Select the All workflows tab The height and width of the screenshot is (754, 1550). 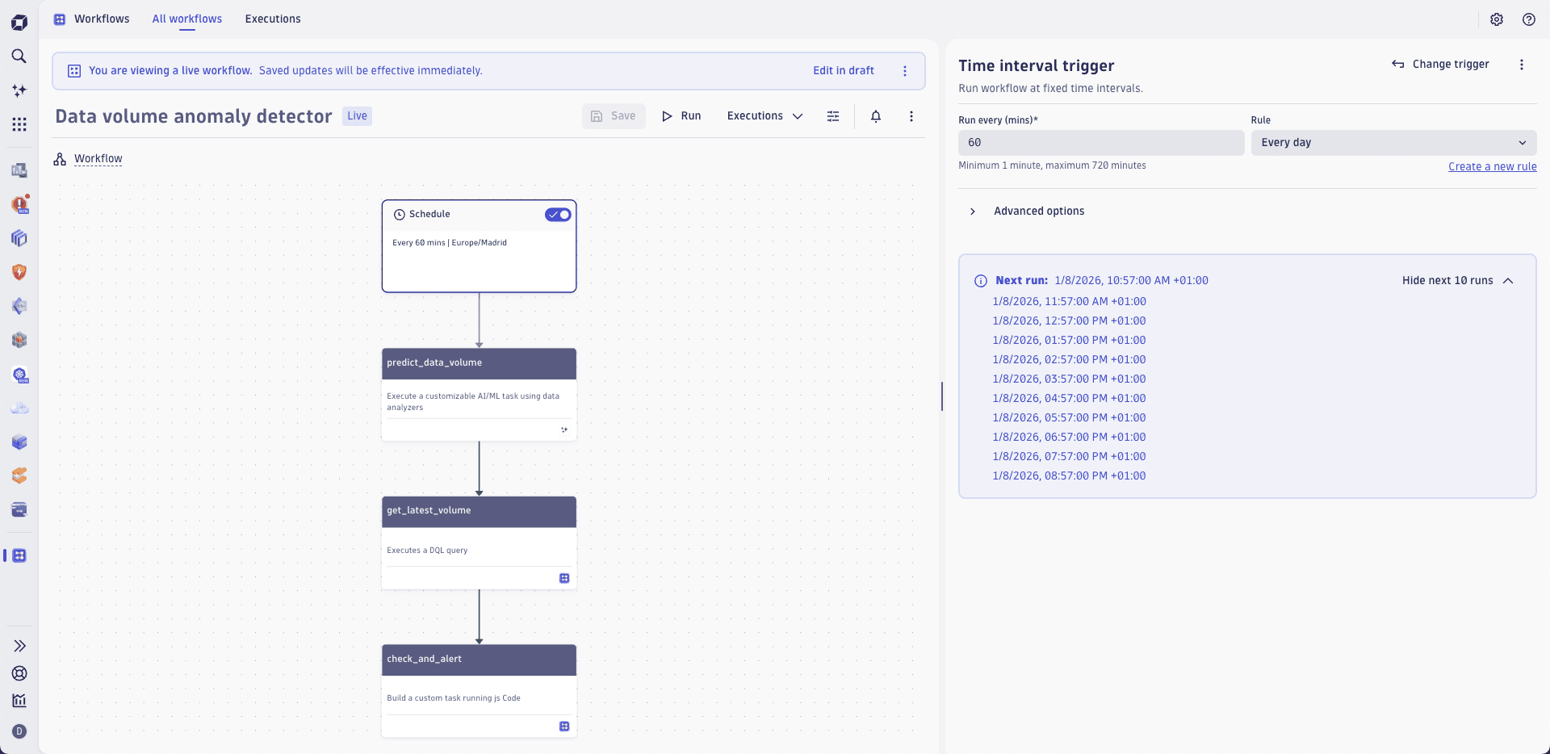tap(186, 19)
